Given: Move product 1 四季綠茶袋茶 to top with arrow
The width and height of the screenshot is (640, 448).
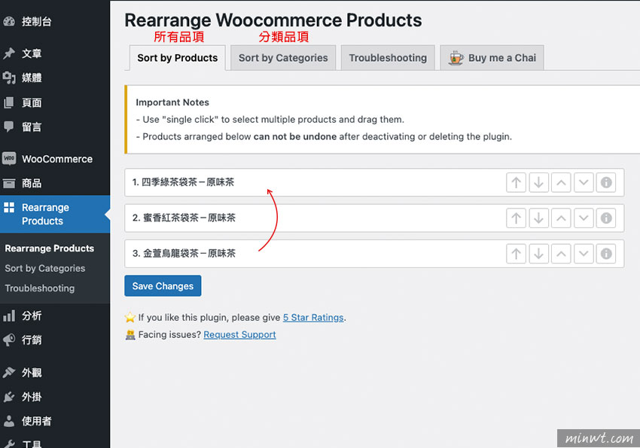Looking at the screenshot, I should click(x=516, y=182).
